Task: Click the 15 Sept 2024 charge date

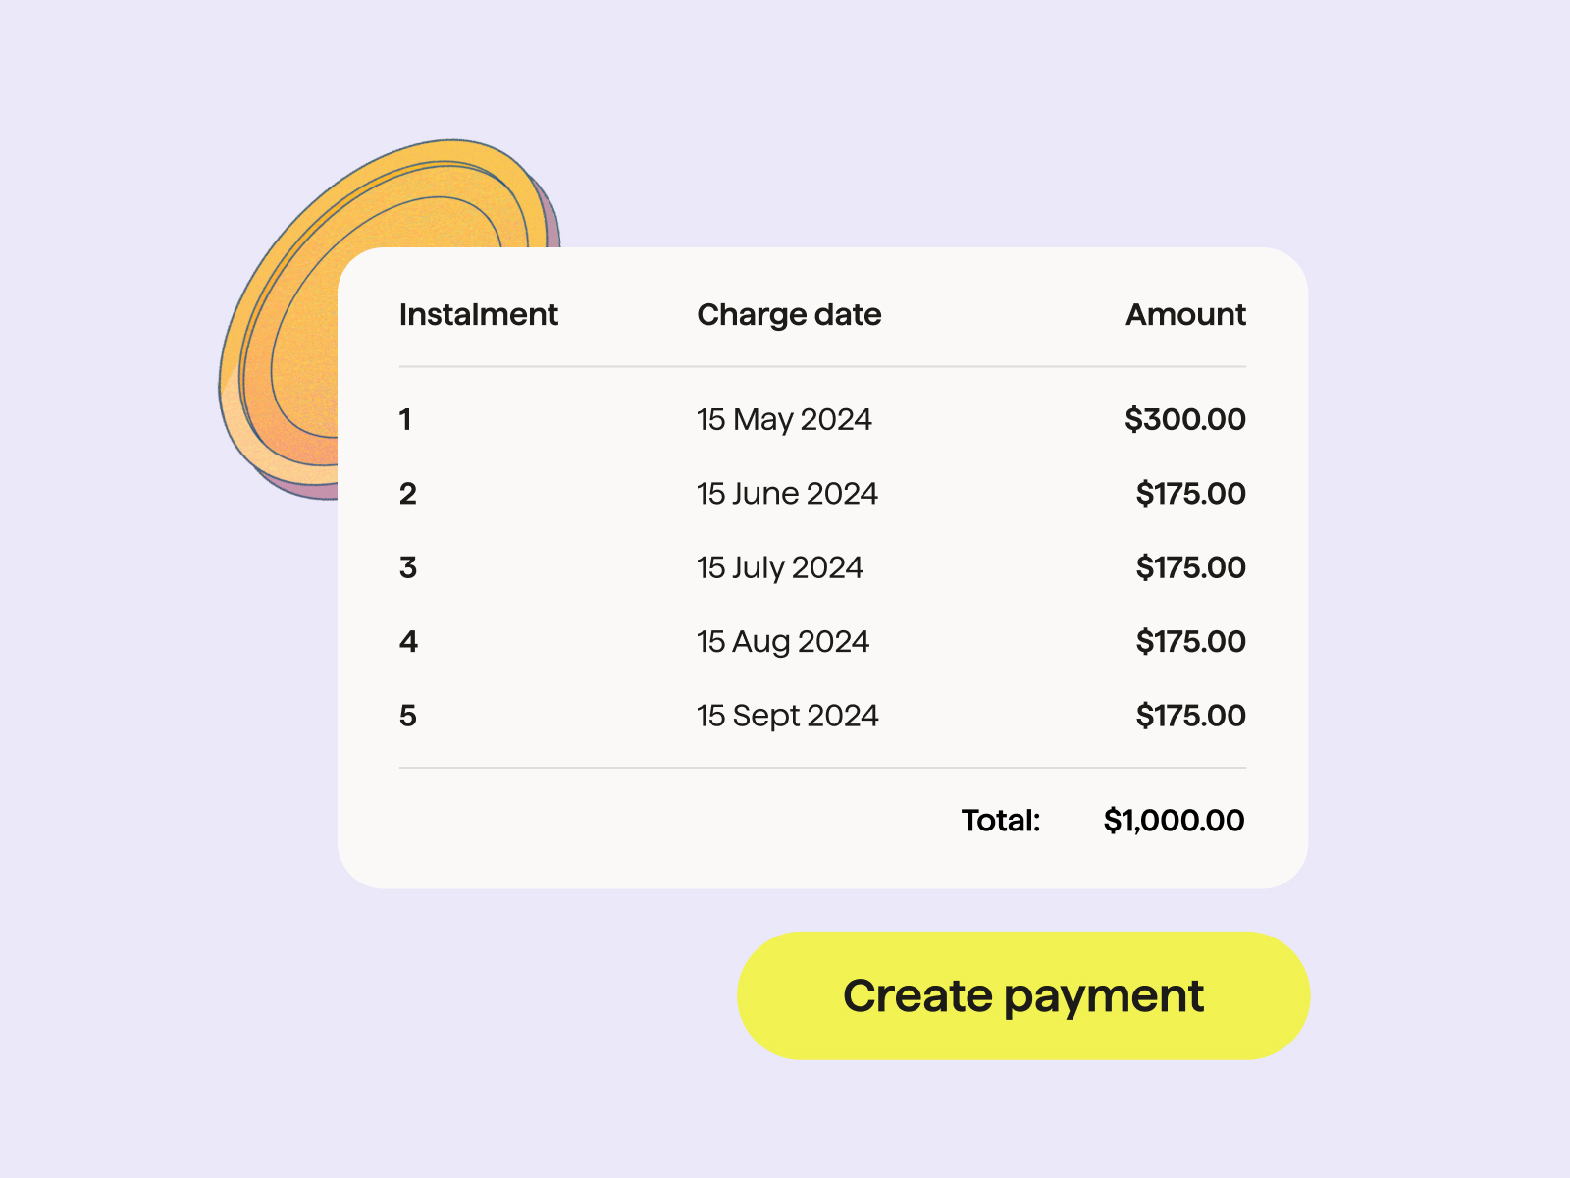Action: pyautogui.click(x=787, y=717)
